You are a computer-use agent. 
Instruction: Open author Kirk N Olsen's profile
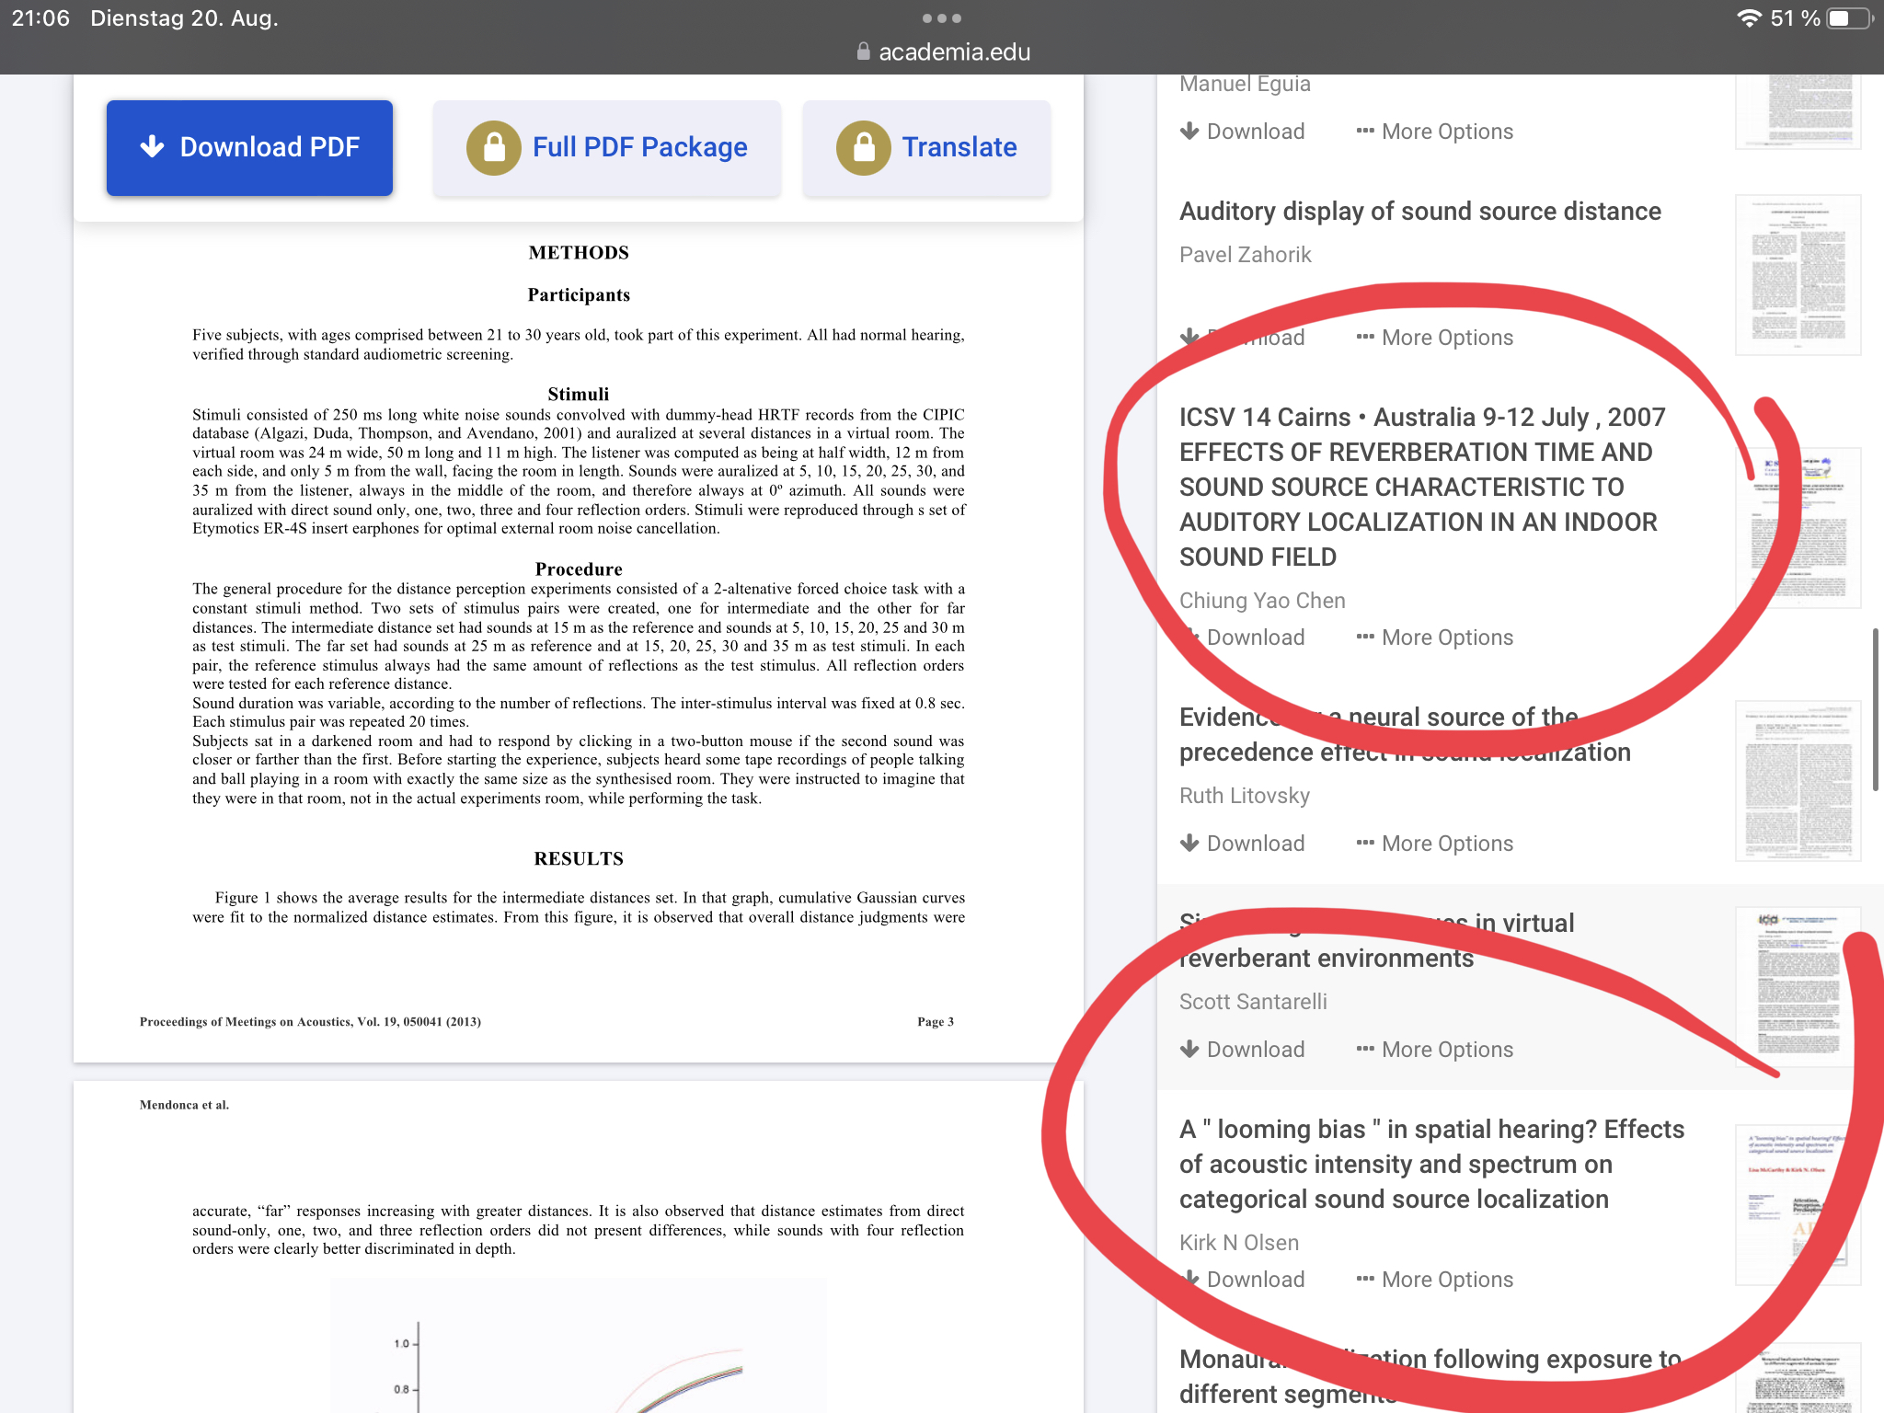point(1239,1243)
